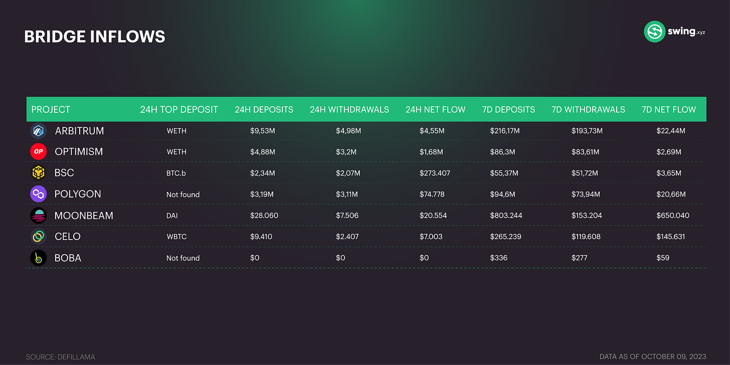Image resolution: width=730 pixels, height=365 pixels.
Task: Click the $73,94M 7D withdrawals value
Action: (x=586, y=194)
